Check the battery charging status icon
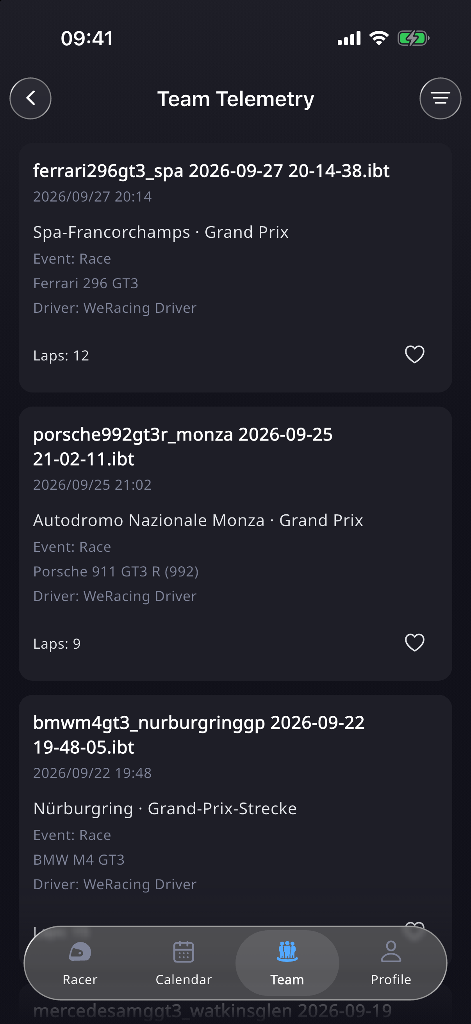 pyautogui.click(x=413, y=39)
